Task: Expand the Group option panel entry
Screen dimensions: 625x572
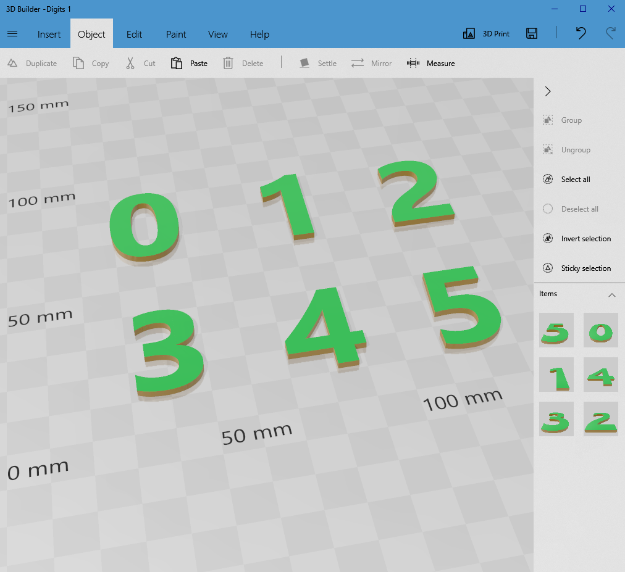Action: pos(564,120)
